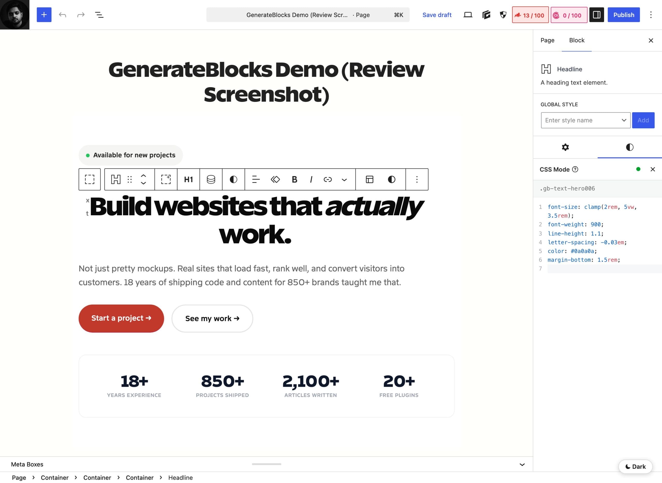
Task: Open the document overview list
Action: point(99,15)
